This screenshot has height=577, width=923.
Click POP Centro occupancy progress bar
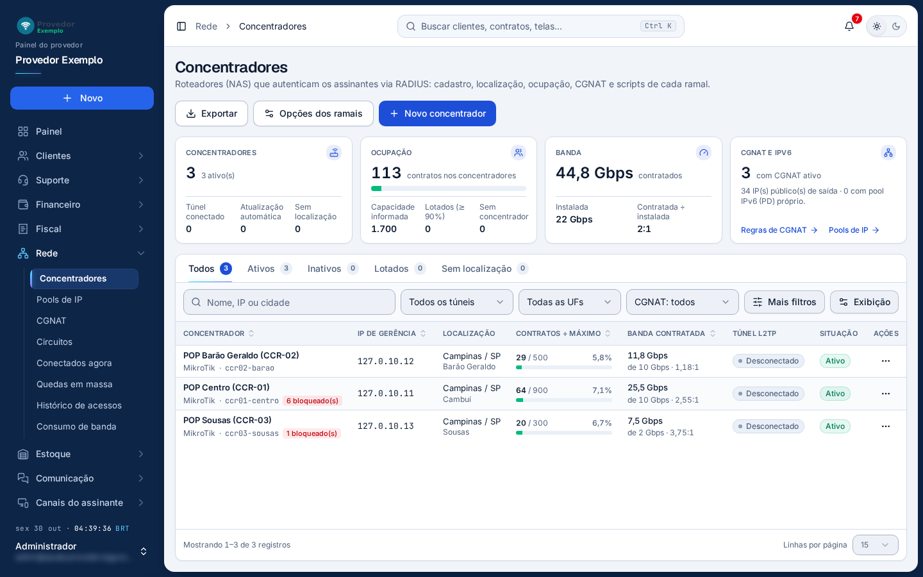(564, 400)
